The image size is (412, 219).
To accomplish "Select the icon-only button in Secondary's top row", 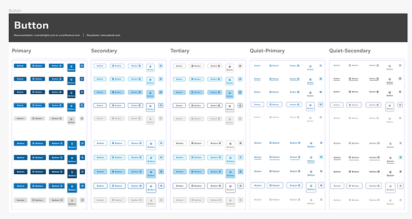I will pos(161,66).
